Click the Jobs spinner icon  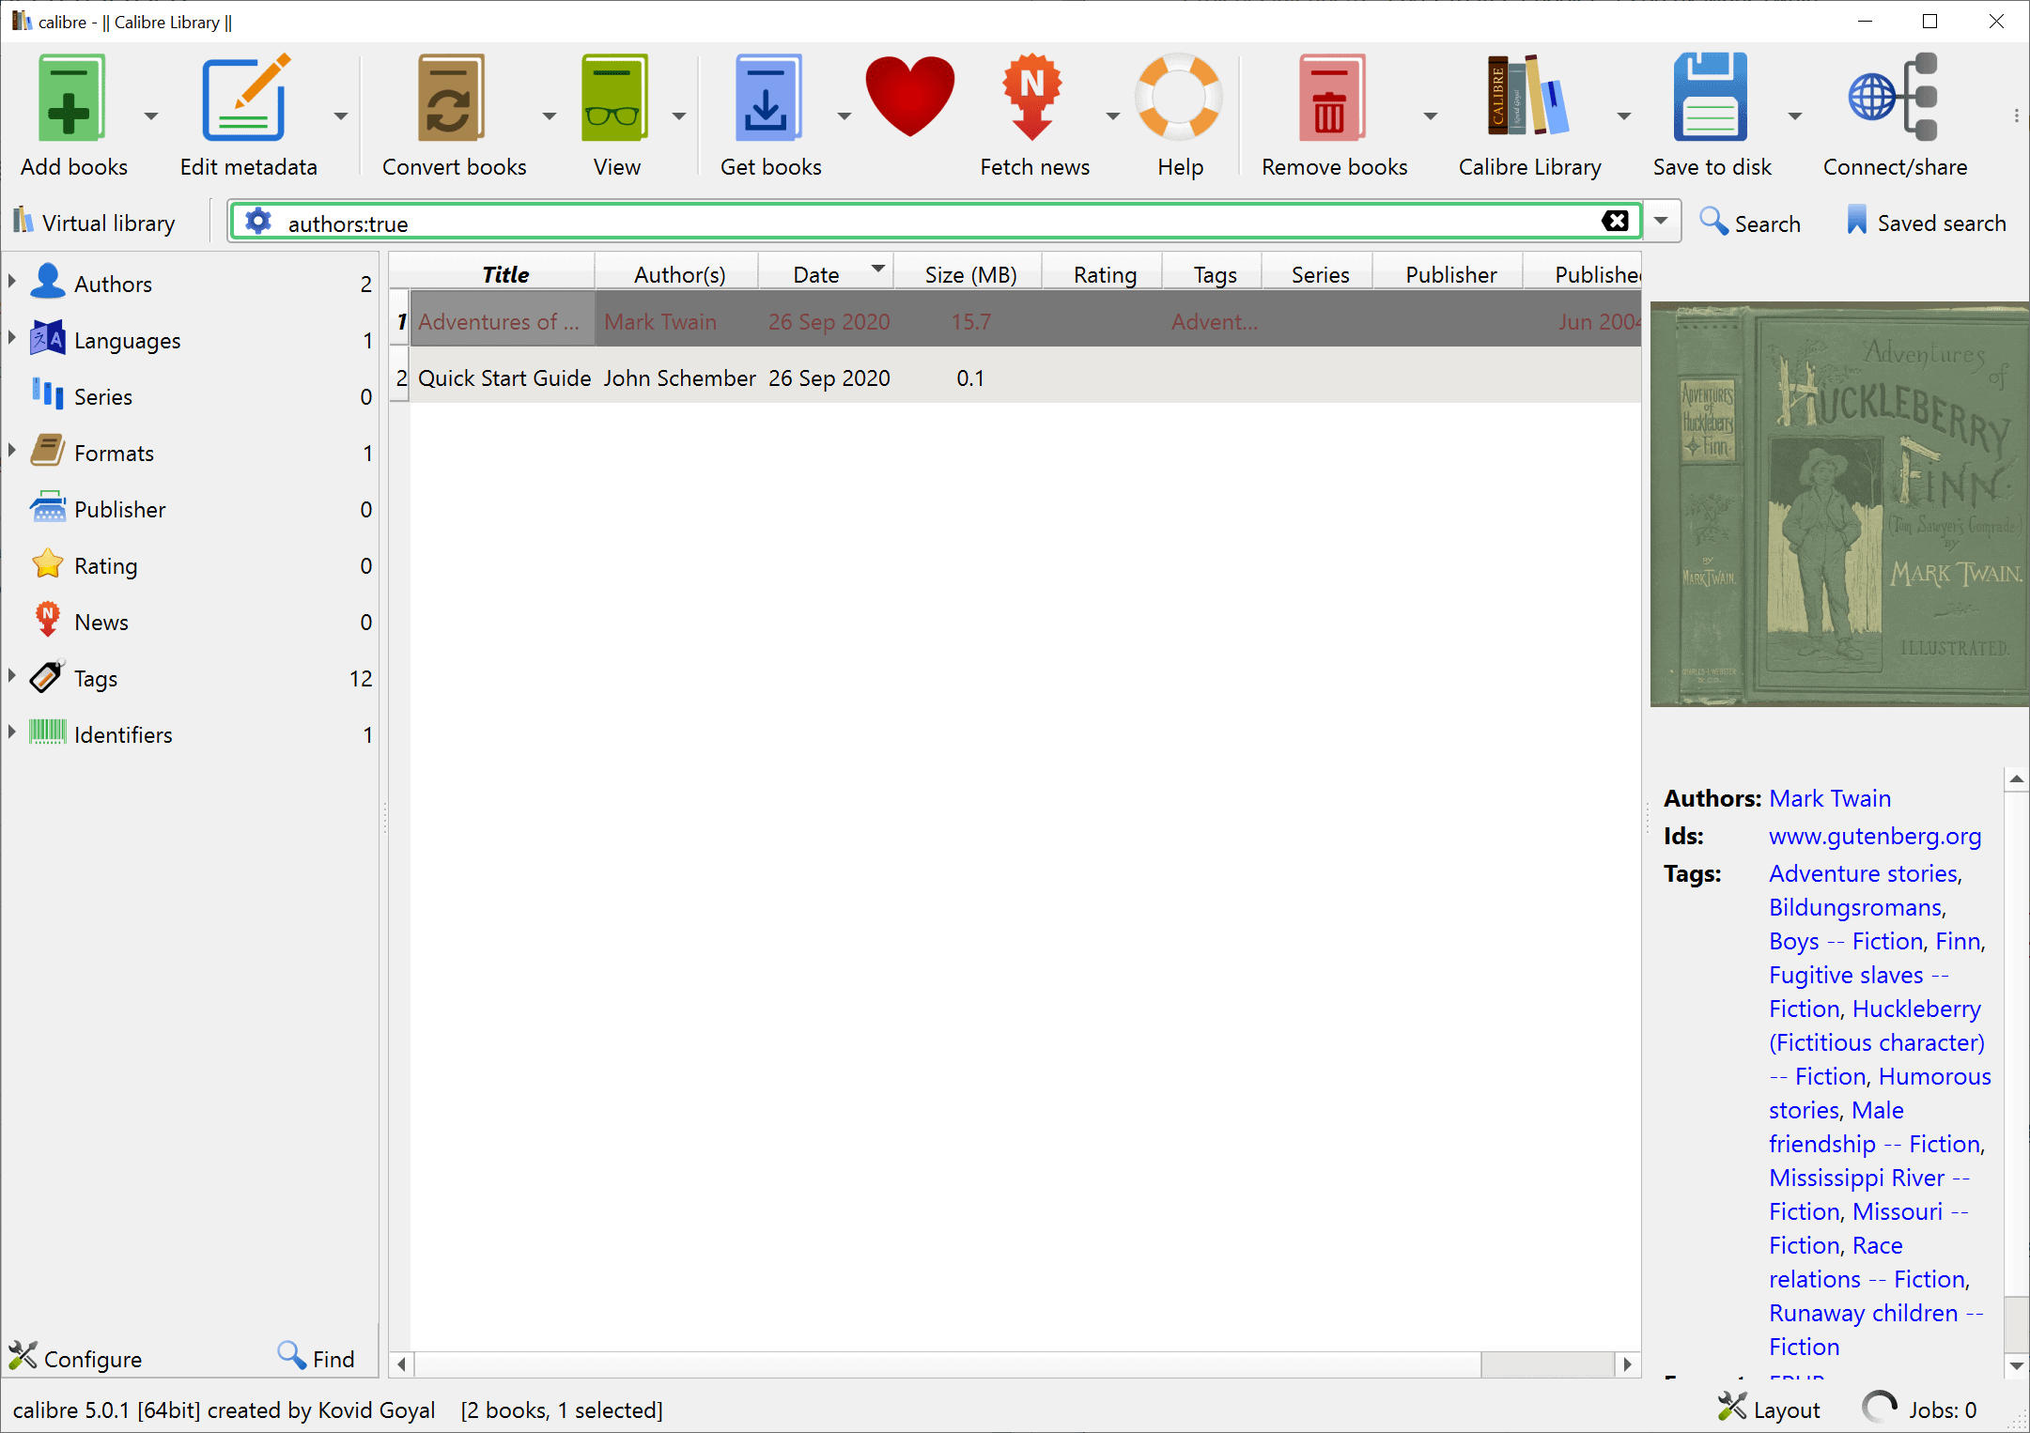[1880, 1409]
